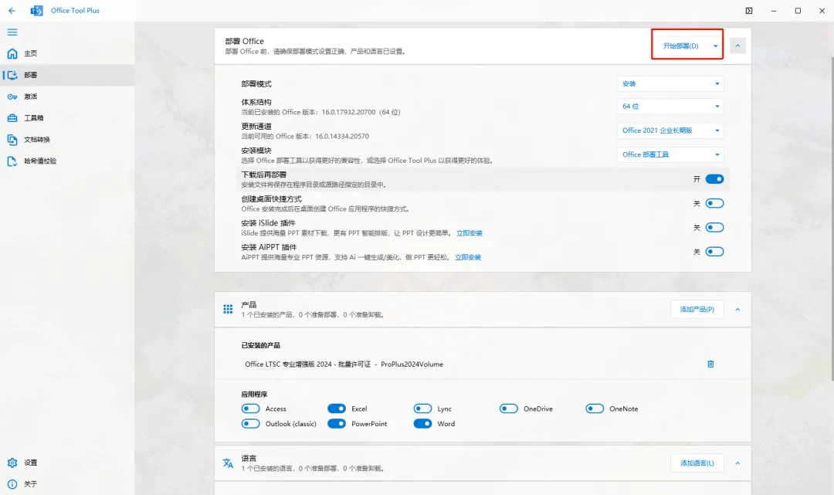Screen dimensions: 834x495
Task: Enable 安装 AiPPT 插件 toggle
Action: [x=714, y=252]
